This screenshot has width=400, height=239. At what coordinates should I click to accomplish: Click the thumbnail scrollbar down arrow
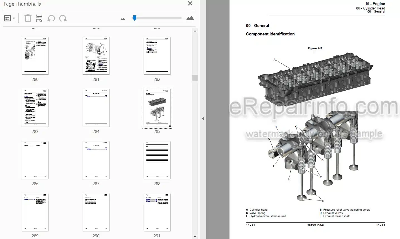coord(195,236)
